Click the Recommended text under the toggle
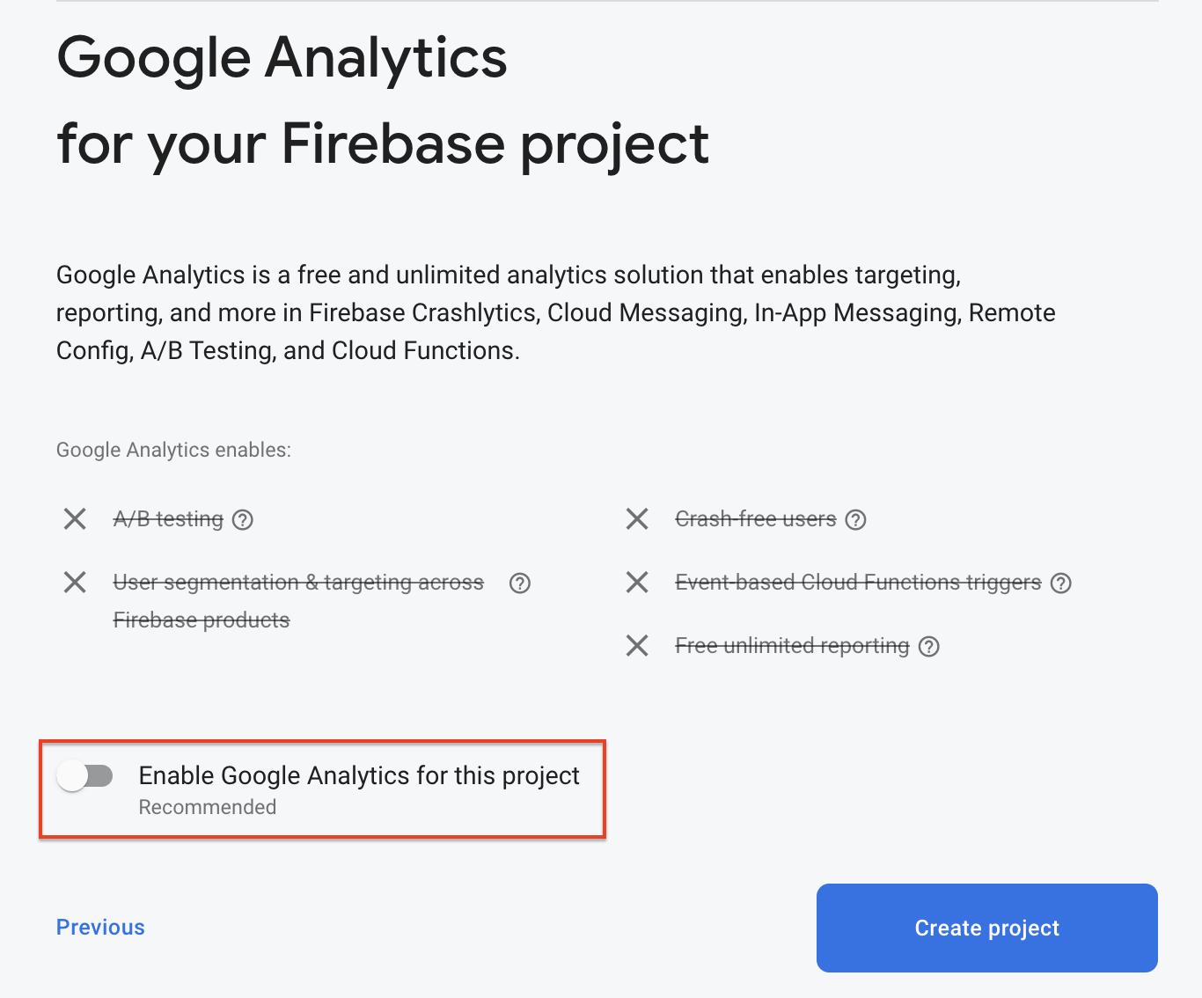 pyautogui.click(x=208, y=807)
